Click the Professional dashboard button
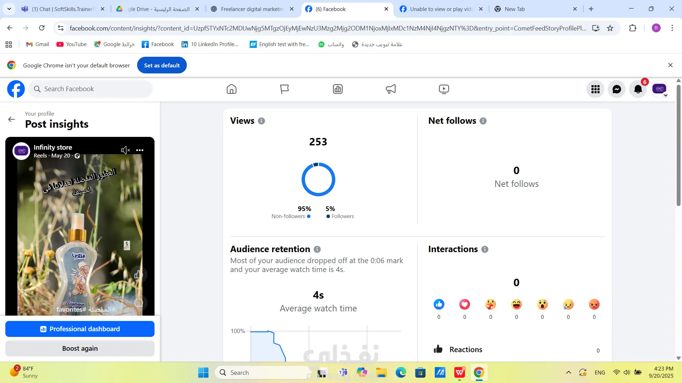The height and width of the screenshot is (383, 682). [80, 329]
